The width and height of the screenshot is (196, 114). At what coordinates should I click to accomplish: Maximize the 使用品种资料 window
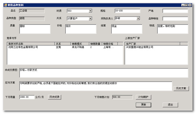186,5
